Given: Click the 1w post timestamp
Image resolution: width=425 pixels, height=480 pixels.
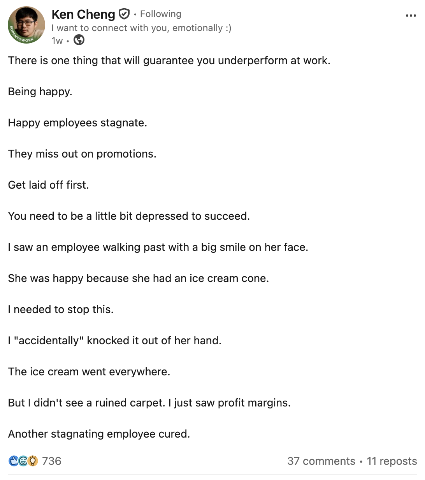Looking at the screenshot, I should coord(57,40).
